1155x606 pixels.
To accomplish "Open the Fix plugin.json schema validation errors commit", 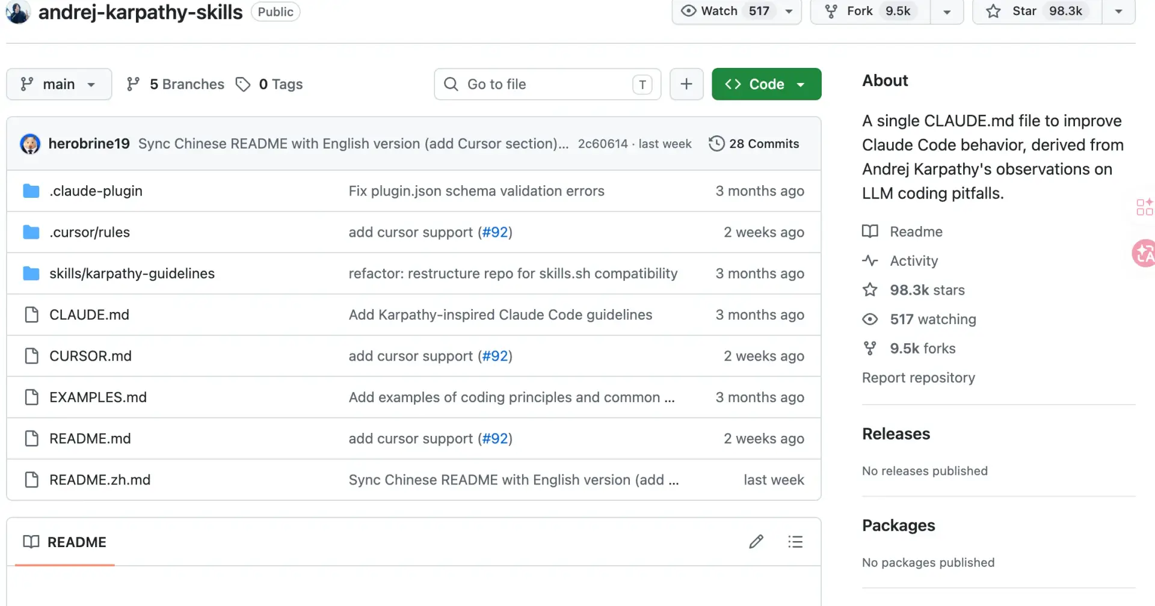I will [476, 191].
